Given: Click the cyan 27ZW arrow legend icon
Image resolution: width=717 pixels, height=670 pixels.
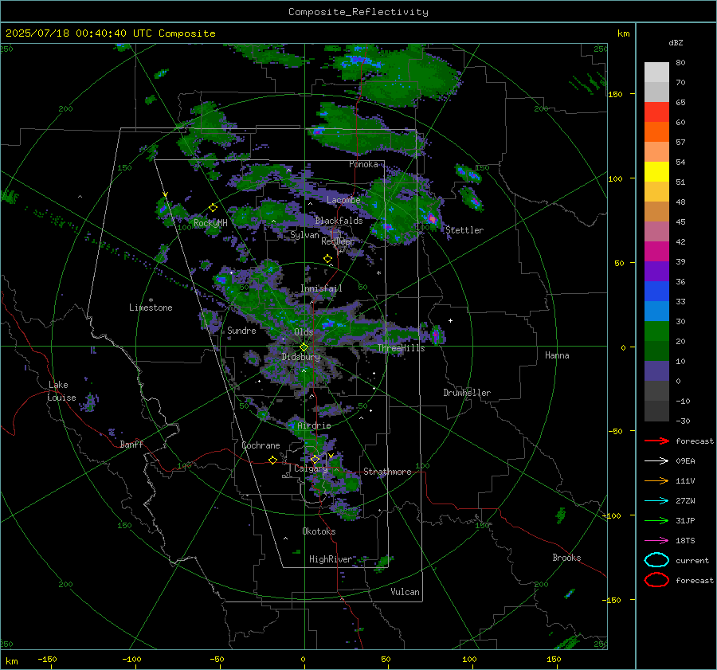Looking at the screenshot, I should coord(656,501).
